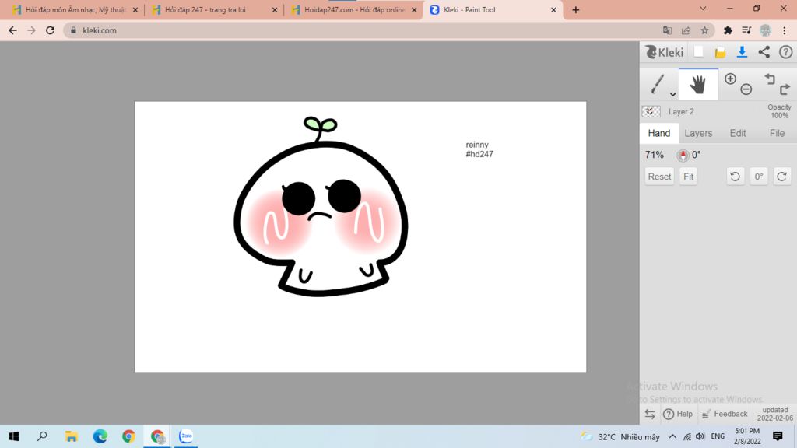Undo the last action in Kleki
Viewport: 797px width, 448px height.
click(x=770, y=79)
